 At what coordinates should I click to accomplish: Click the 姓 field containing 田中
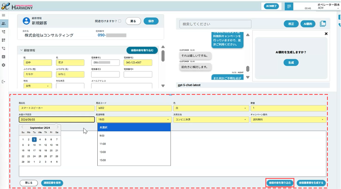[x=38, y=62]
